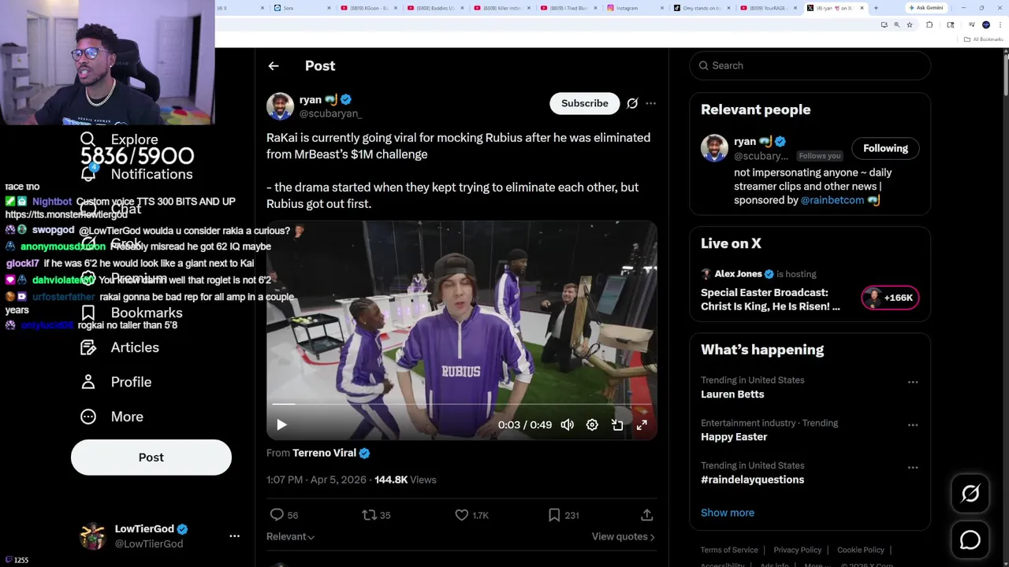Bookmark the post by ryan
1009x567 pixels.
click(554, 515)
